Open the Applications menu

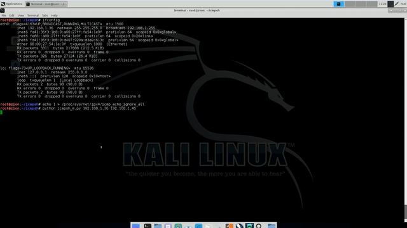11,4
